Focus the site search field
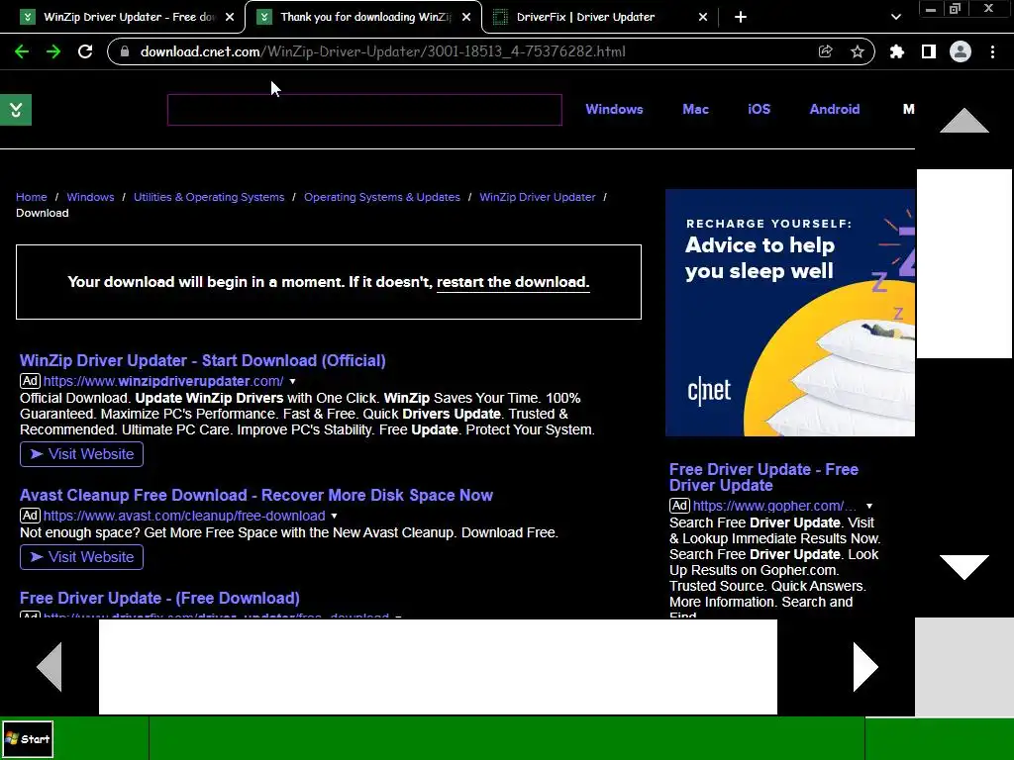 [364, 110]
